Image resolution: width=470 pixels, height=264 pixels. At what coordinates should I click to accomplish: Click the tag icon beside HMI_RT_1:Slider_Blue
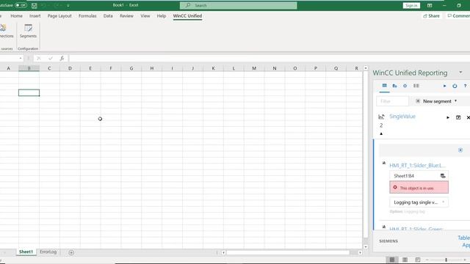(x=384, y=163)
